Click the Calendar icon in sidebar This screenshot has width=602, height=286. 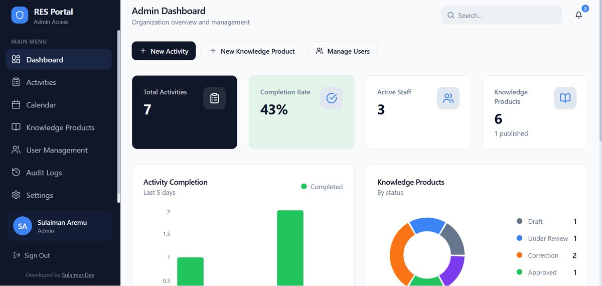16,104
